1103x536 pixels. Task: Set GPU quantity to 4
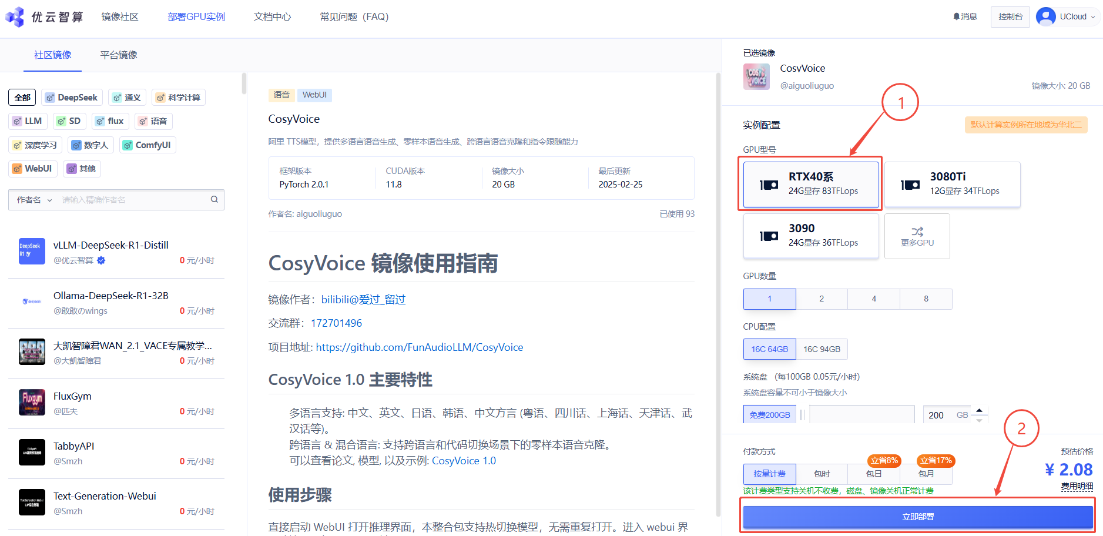coord(874,299)
